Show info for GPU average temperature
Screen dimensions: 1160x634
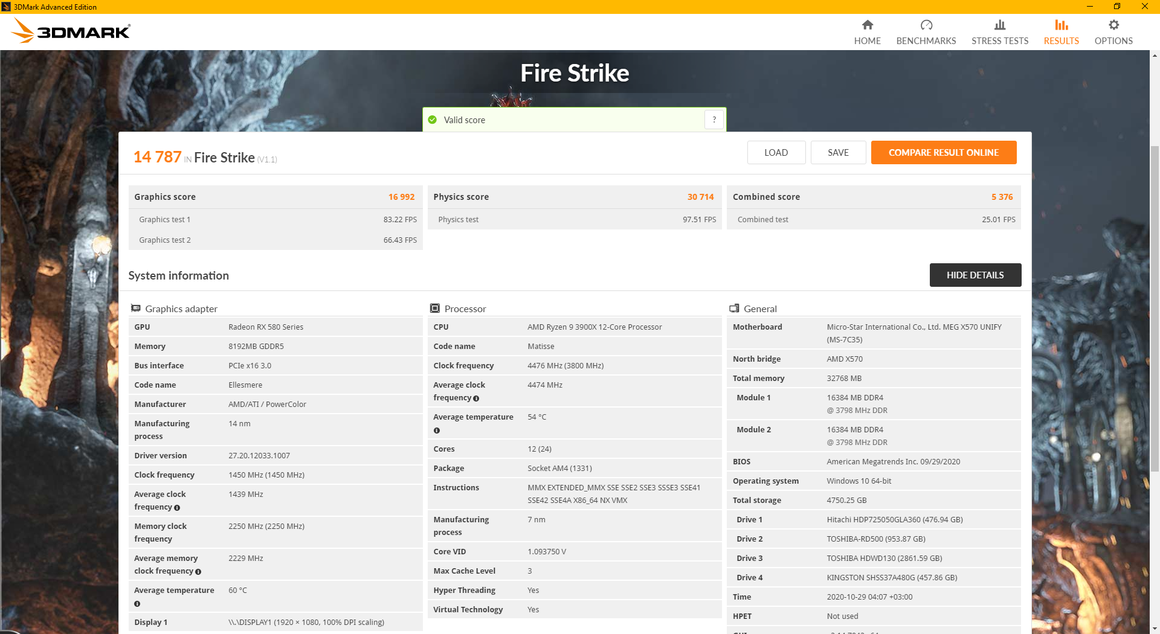point(137,604)
